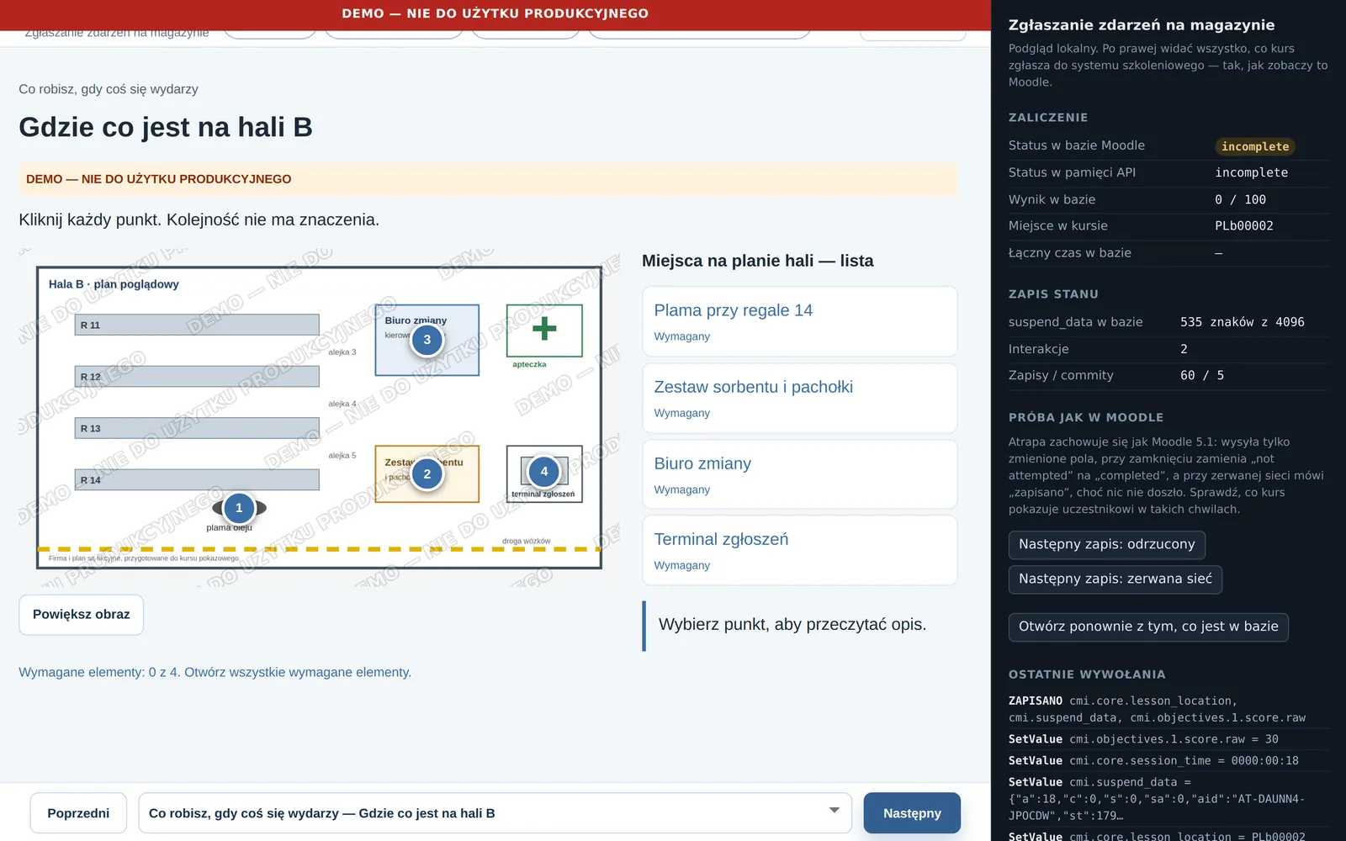This screenshot has height=841, width=1346.
Task: Reopen with Otwórz ponownie z tym, co jest w bazie
Action: tap(1148, 627)
